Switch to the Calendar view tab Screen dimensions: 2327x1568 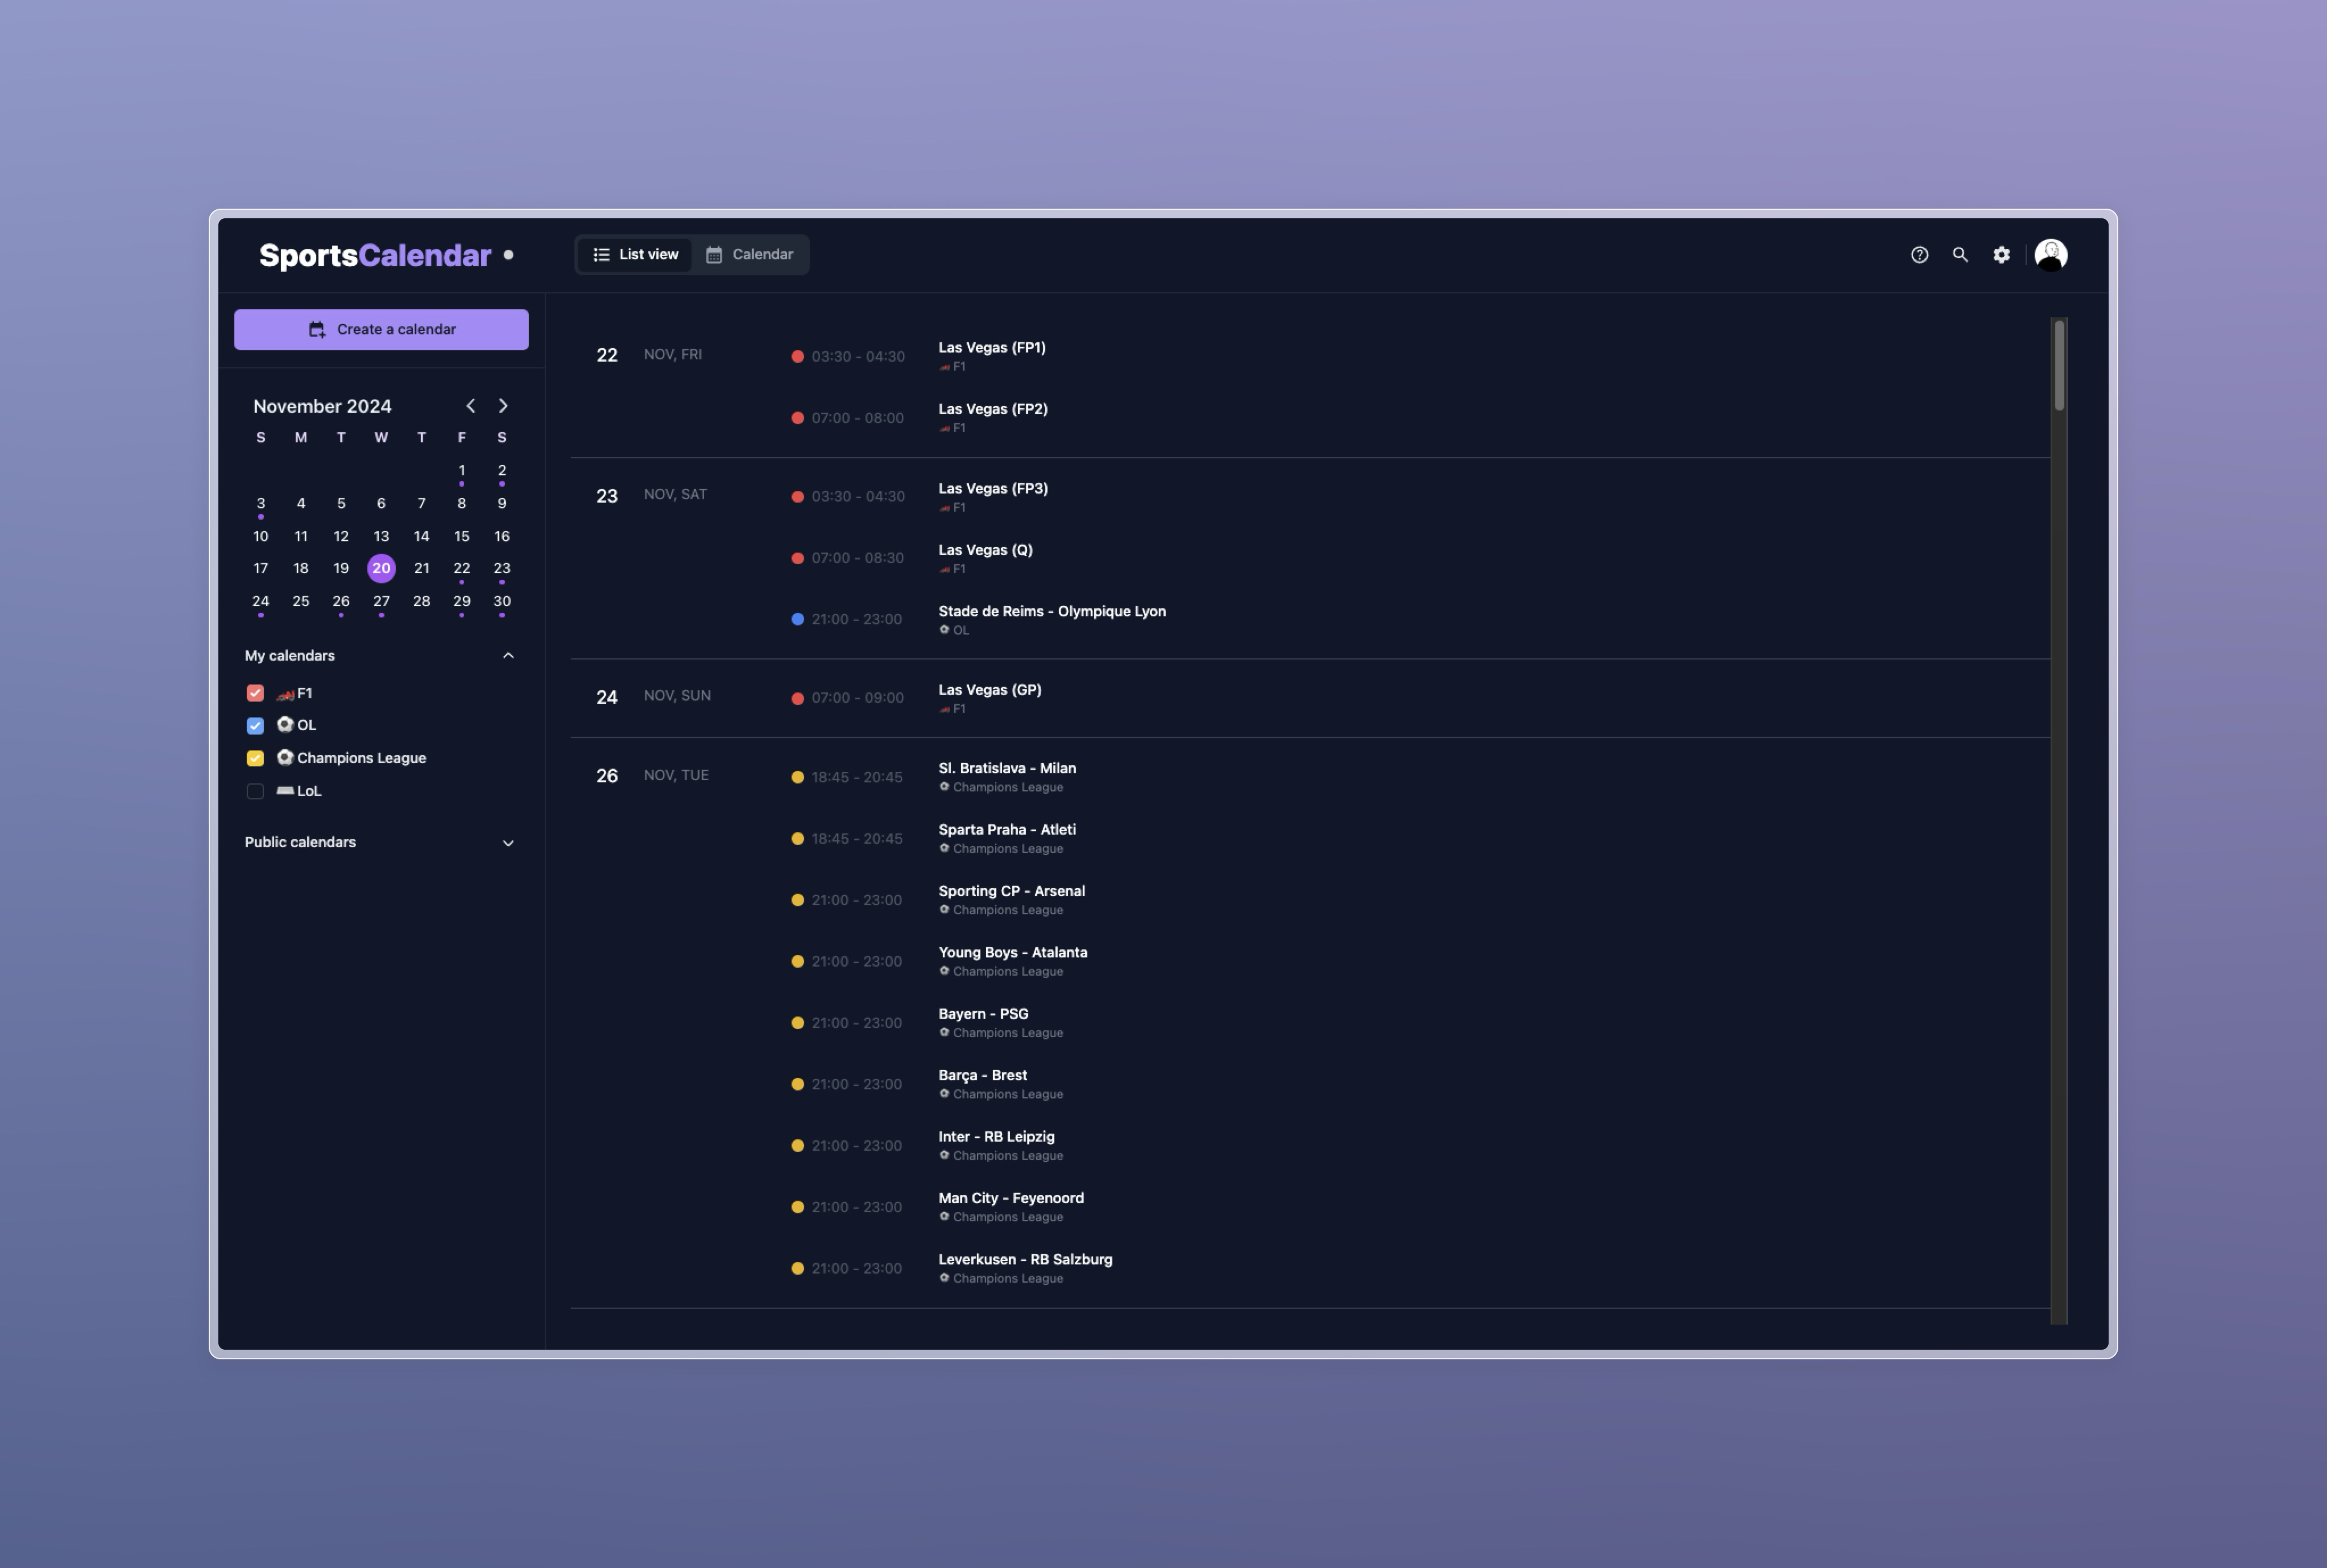(x=750, y=254)
